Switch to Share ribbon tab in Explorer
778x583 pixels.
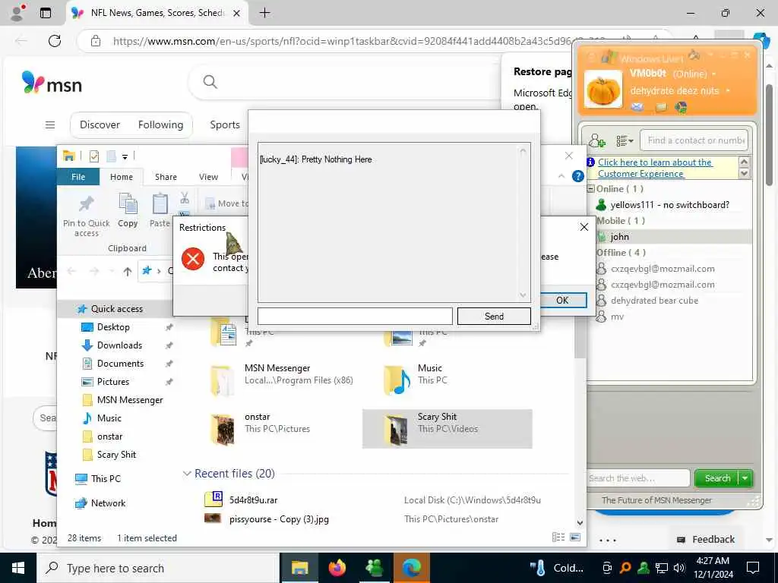pyautogui.click(x=166, y=176)
